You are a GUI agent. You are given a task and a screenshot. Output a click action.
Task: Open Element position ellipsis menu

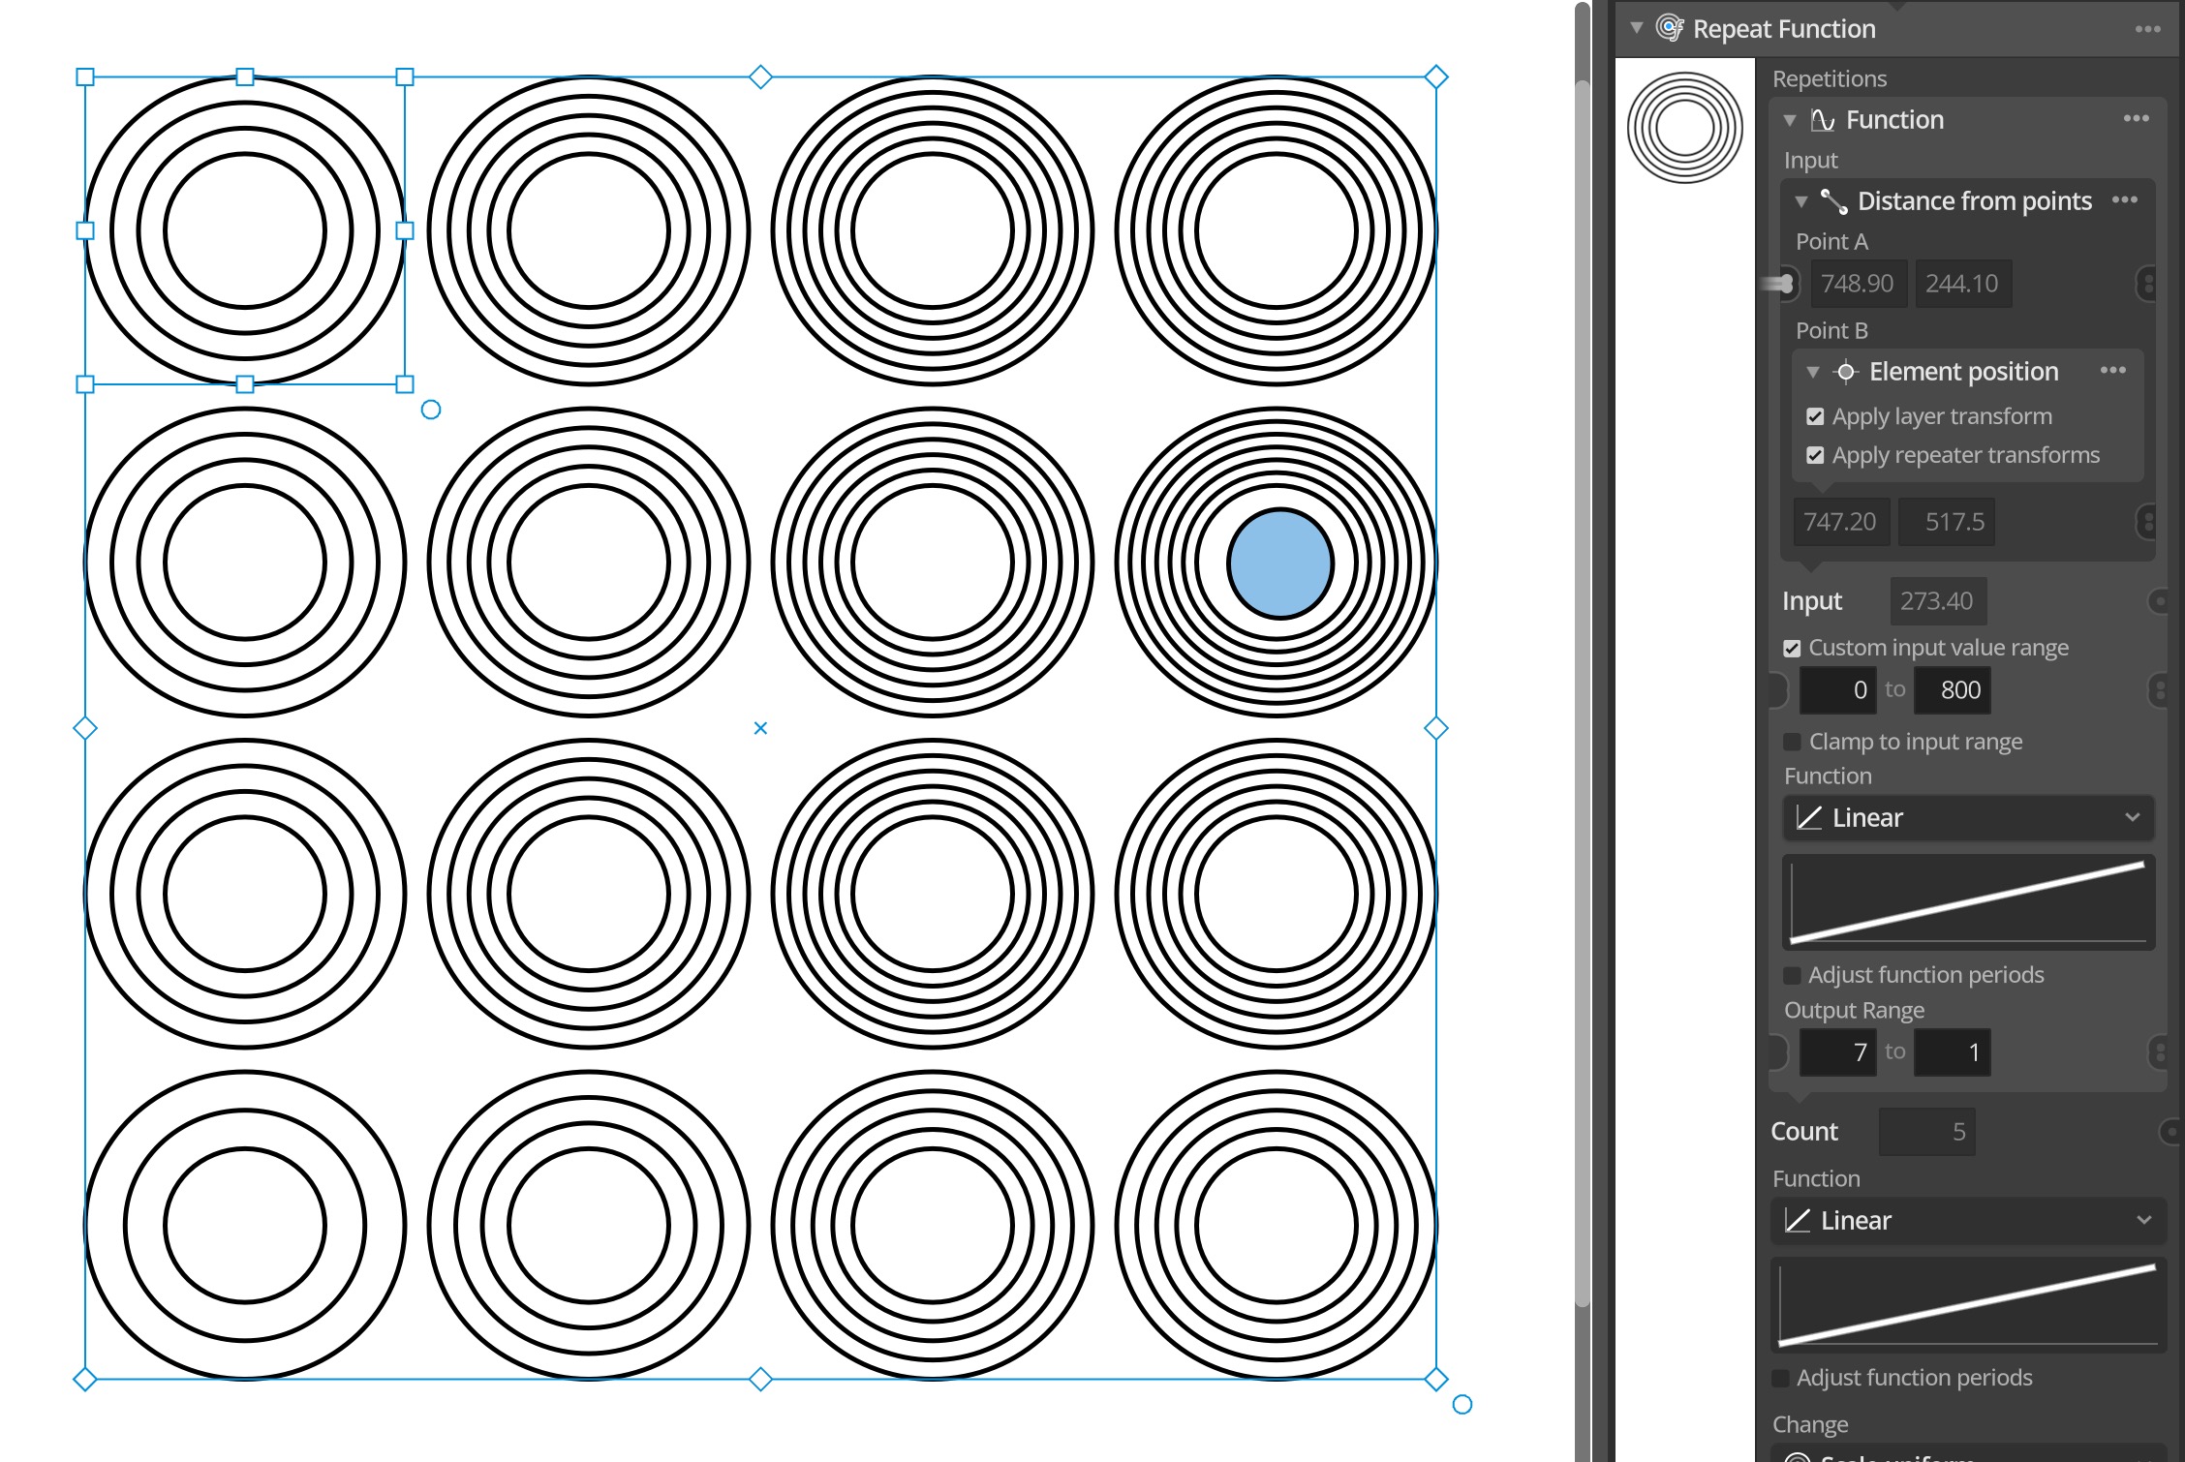point(2112,371)
